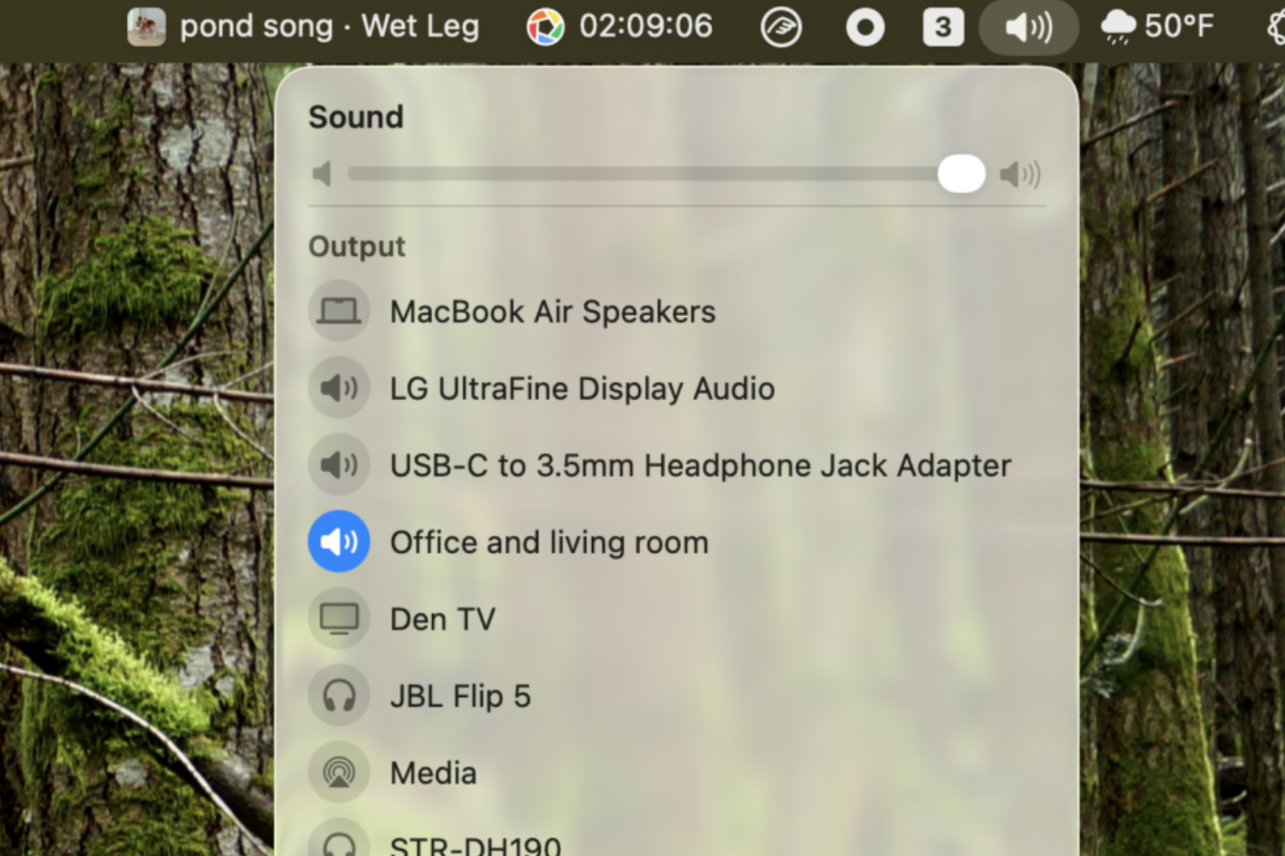Screen dimensions: 1285x856
Task: Click the volume slider handle
Action: [961, 174]
